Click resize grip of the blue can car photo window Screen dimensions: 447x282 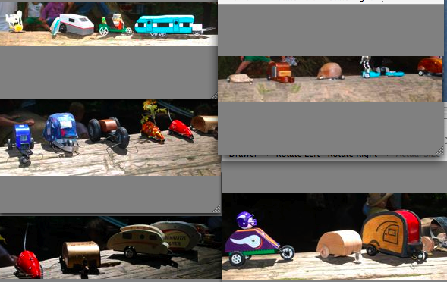click(217, 209)
